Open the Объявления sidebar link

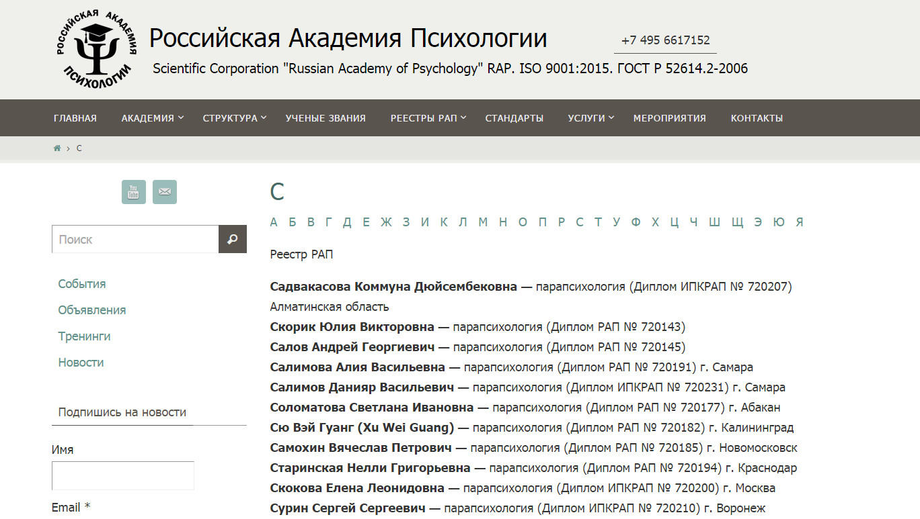[92, 310]
